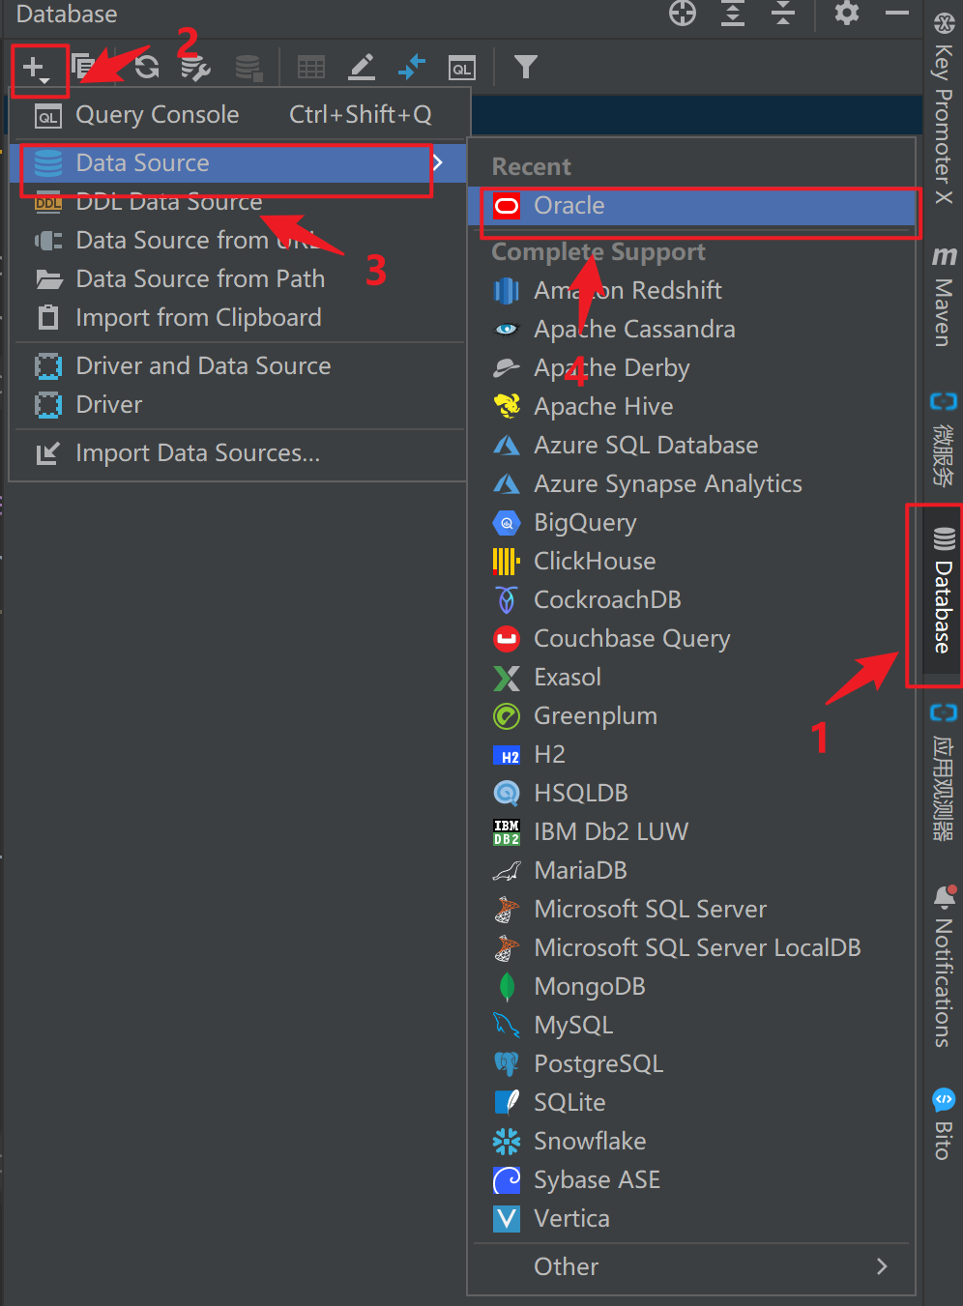Select MongoDB data source
Image resolution: width=963 pixels, height=1306 pixels.
(691, 987)
